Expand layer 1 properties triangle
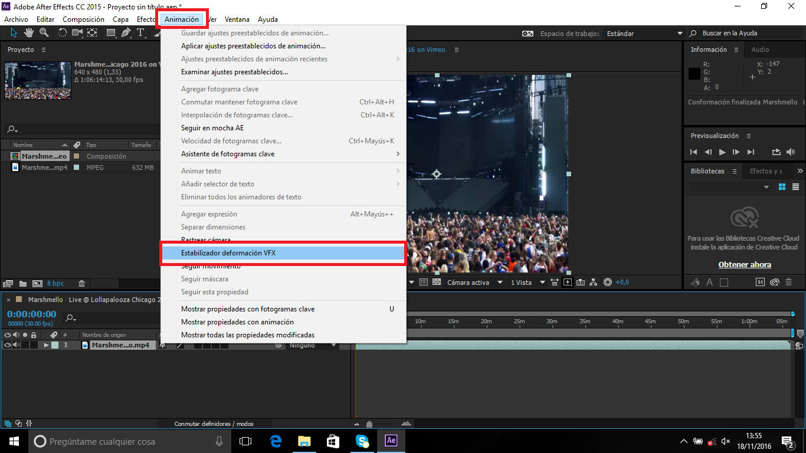Image resolution: width=806 pixels, height=453 pixels. tap(46, 345)
